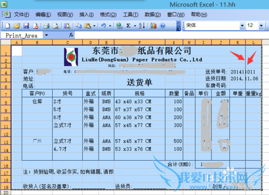This screenshot has height=195, width=269.
Task: Click the cell 立式7才 in row 11
Action: [67, 125]
